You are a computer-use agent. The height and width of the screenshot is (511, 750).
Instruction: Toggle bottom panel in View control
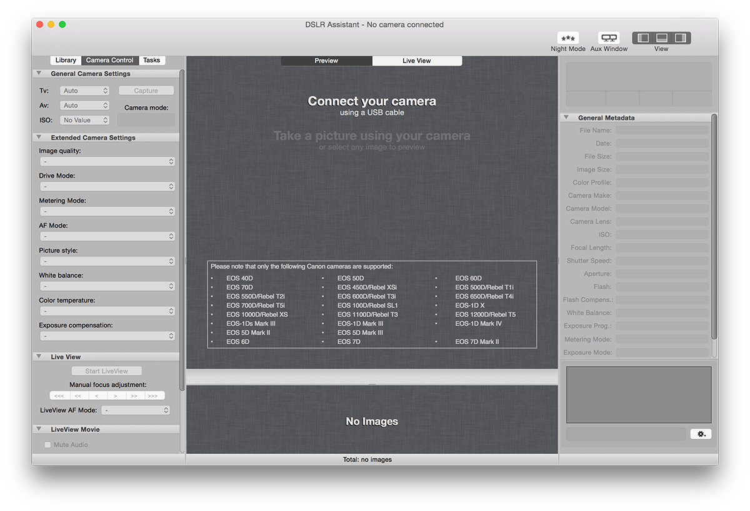(662, 38)
